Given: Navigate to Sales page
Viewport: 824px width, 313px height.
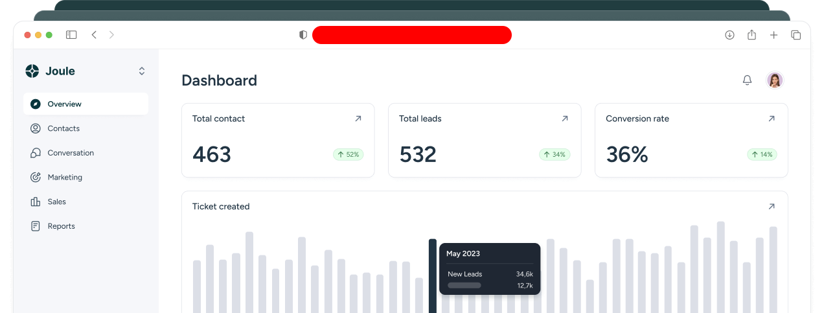Looking at the screenshot, I should coord(56,202).
